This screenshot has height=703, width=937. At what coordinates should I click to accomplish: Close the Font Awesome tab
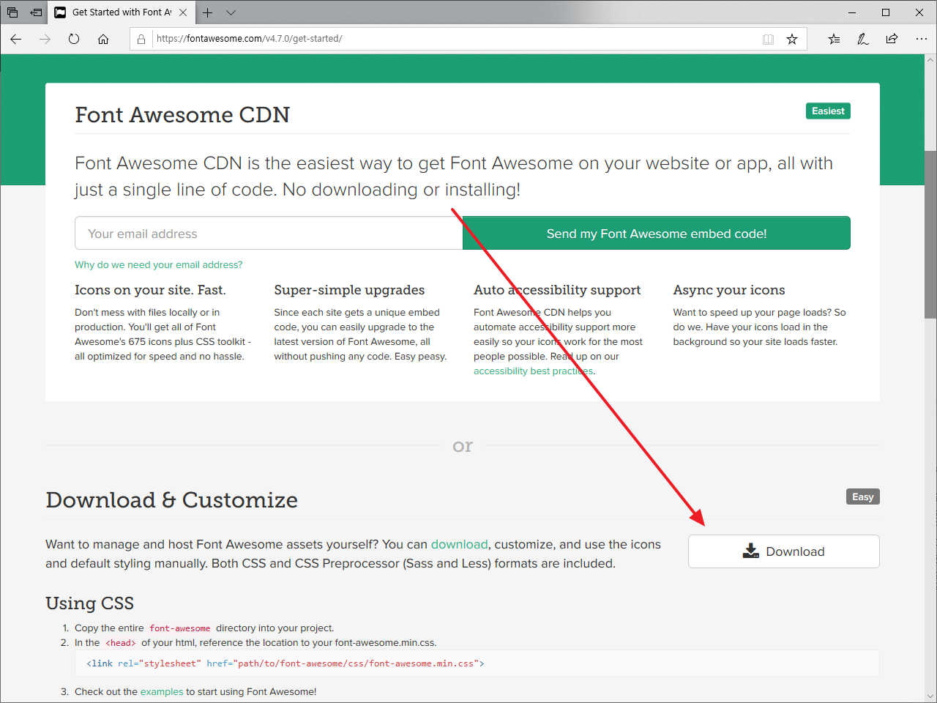(183, 12)
